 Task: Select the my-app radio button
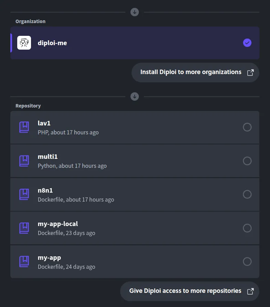tap(247, 262)
